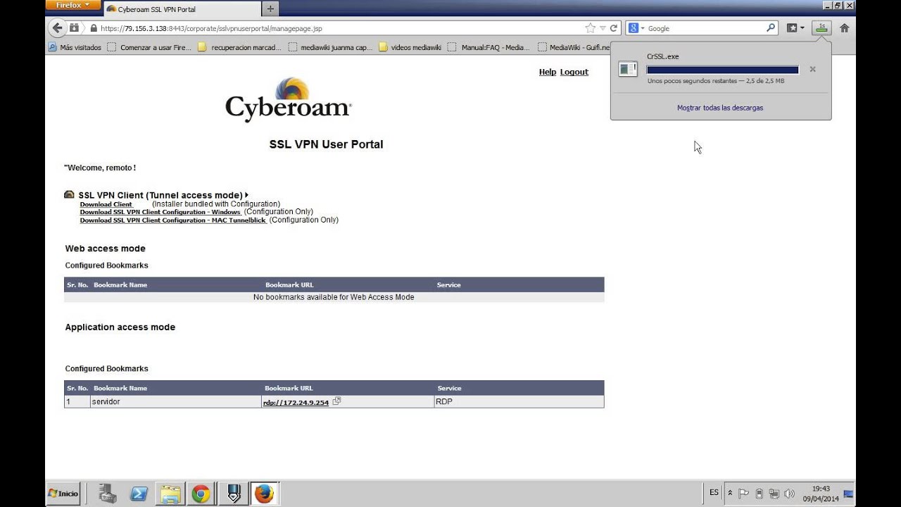Click the Web access mode heading

(x=106, y=249)
